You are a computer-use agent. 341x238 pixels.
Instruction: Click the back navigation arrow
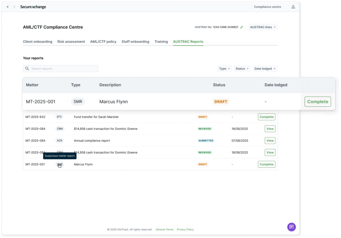click(x=8, y=7)
